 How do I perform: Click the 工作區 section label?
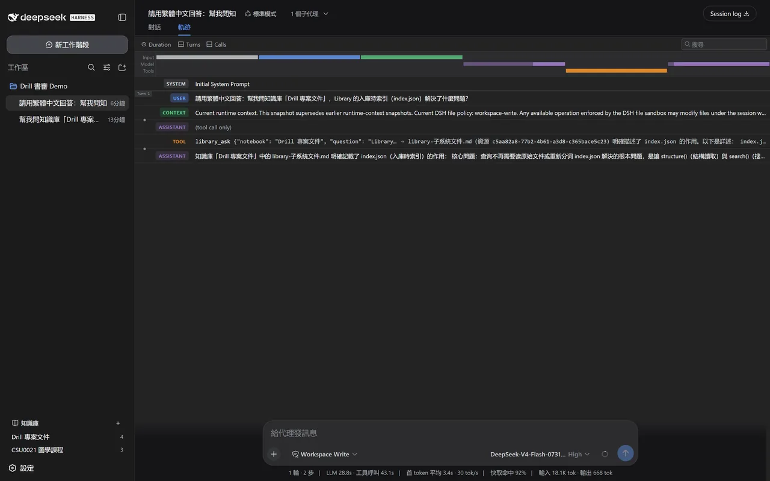point(18,67)
